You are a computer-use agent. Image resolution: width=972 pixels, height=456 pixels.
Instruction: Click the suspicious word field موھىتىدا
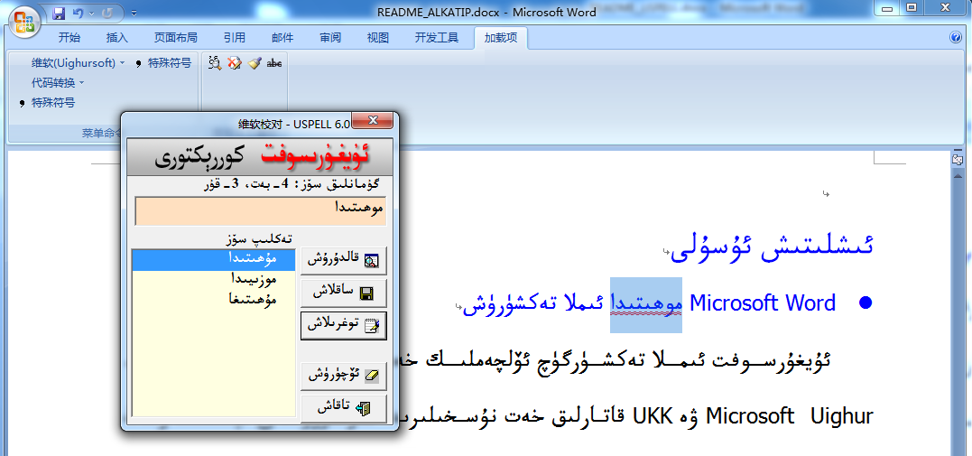[260, 211]
